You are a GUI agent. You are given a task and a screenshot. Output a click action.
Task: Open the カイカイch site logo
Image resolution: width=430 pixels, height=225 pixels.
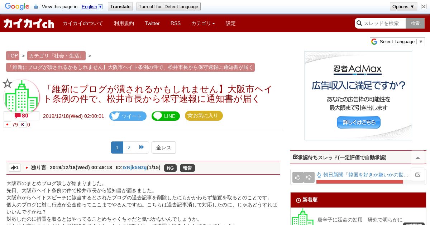[x=29, y=24]
